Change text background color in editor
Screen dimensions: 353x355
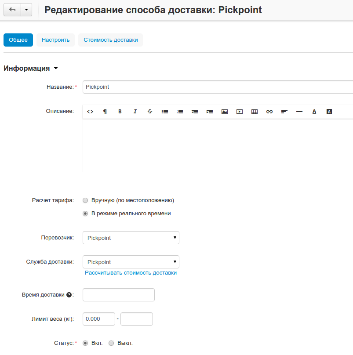[329, 112]
